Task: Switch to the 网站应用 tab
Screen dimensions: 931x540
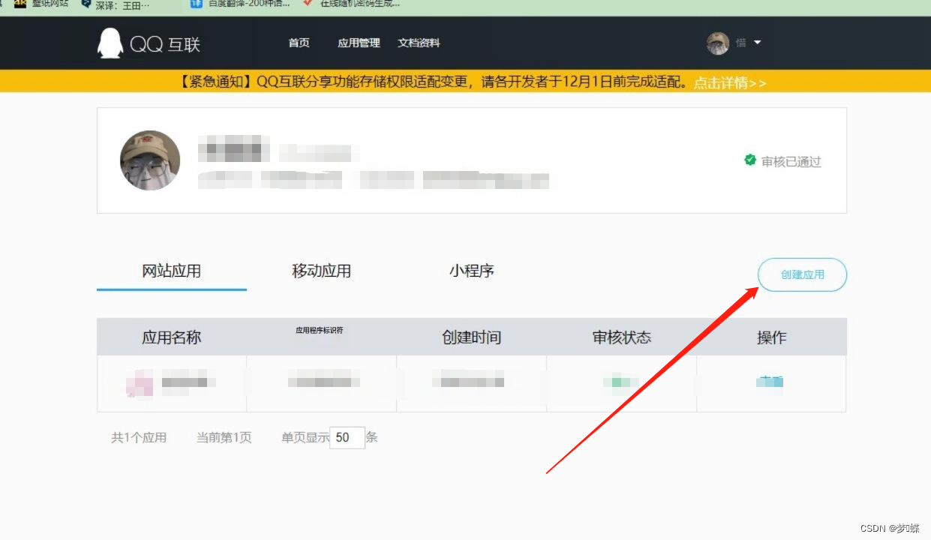Action: pyautogui.click(x=172, y=271)
